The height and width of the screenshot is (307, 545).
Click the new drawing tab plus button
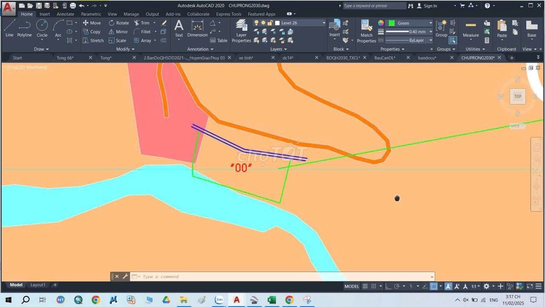click(x=511, y=58)
